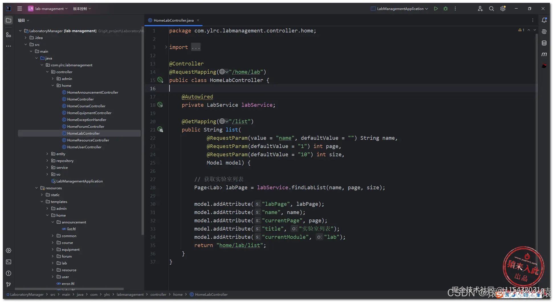This screenshot has height=302, width=553.
Task: Open the 项目 view selector dropdown
Action: [24, 20]
